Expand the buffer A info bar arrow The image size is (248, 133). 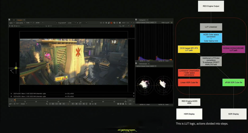[x=134, y=93]
